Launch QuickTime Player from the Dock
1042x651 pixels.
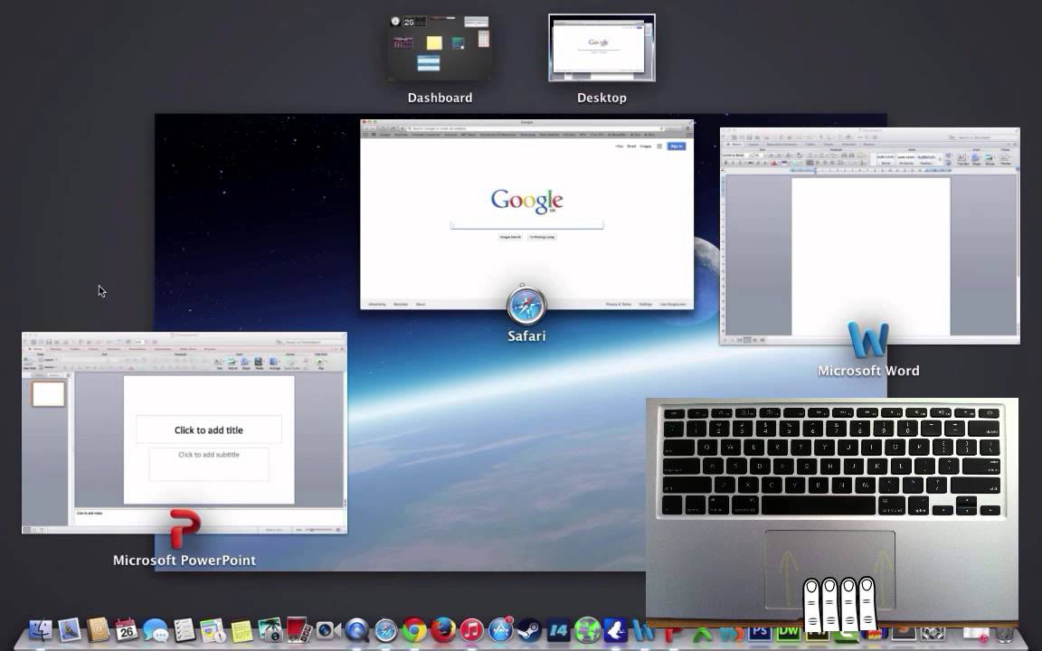pos(357,629)
